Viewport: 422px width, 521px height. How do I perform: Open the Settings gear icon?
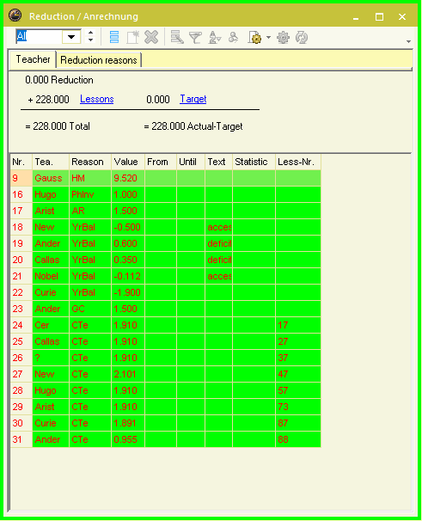click(283, 37)
